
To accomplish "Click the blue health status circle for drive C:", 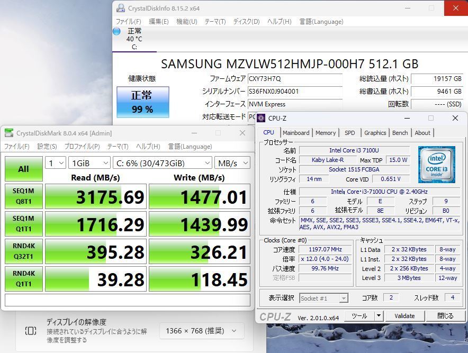I will point(116,31).
